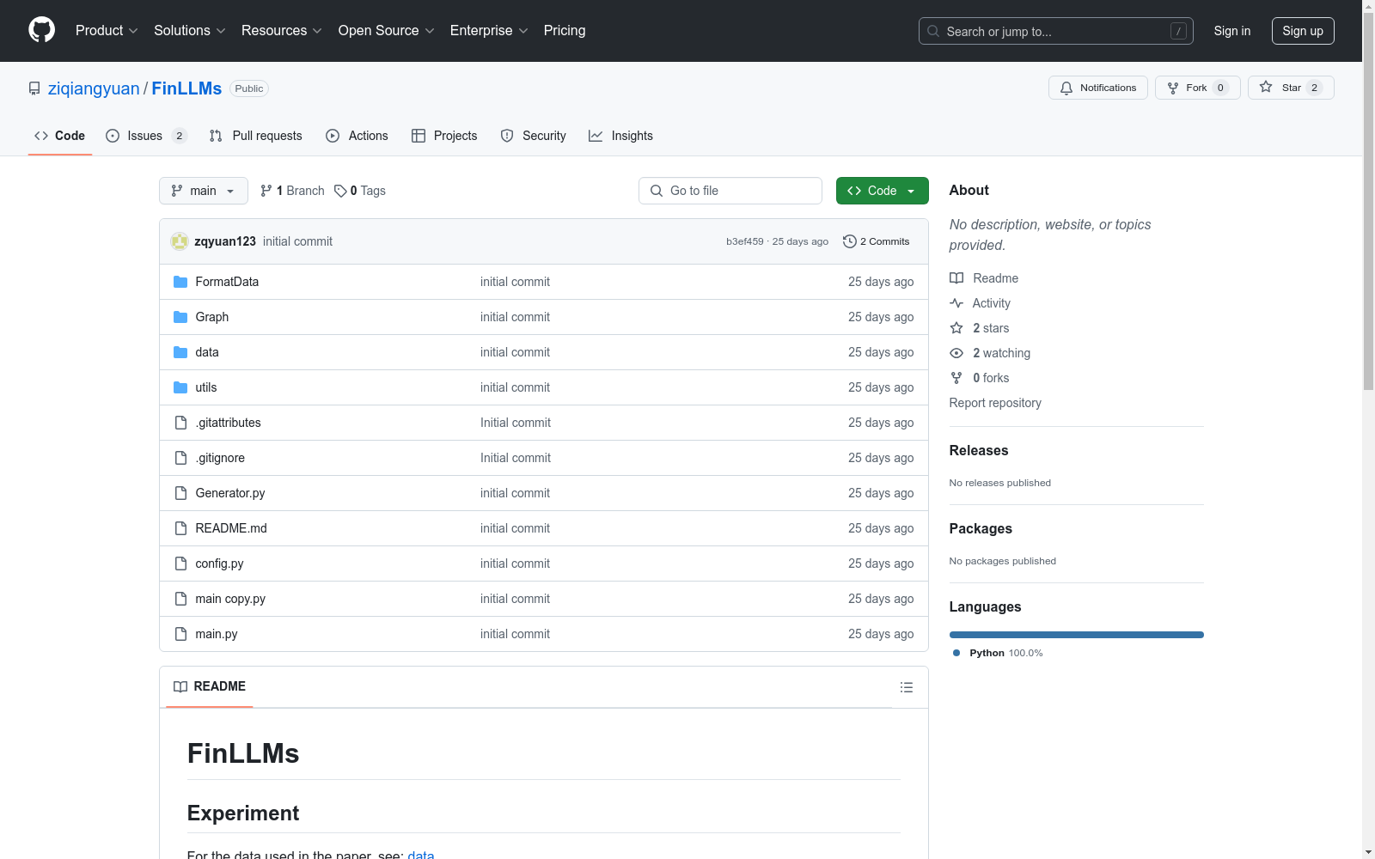The height and width of the screenshot is (859, 1375).
Task: View 2 Commits history
Action: pyautogui.click(x=877, y=241)
